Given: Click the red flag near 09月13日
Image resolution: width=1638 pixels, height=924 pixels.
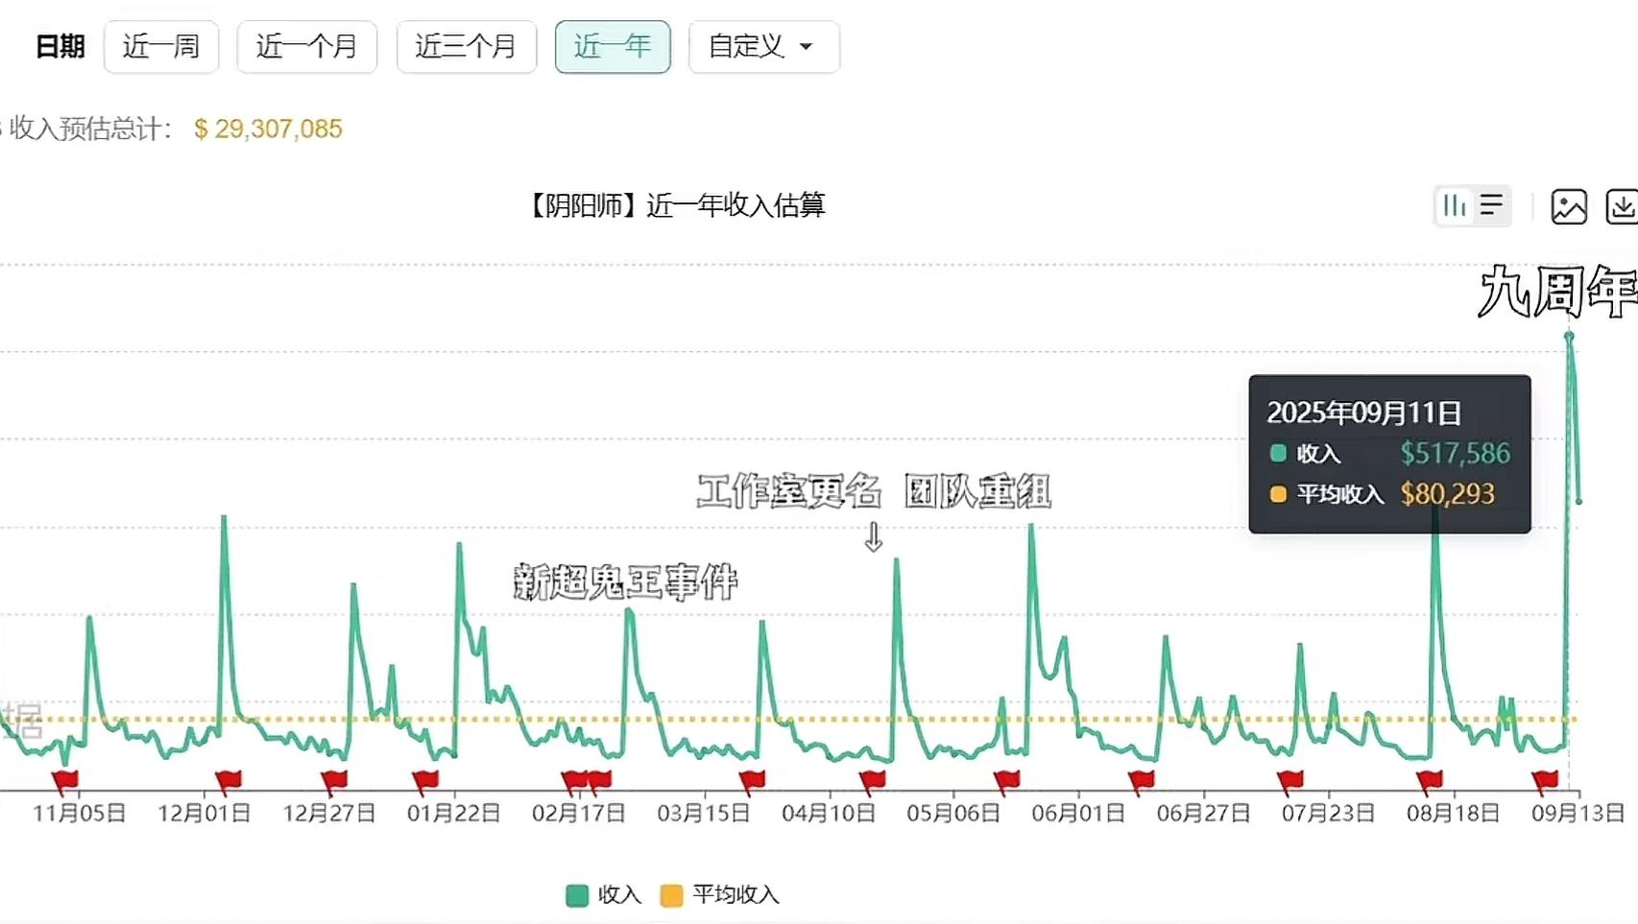Looking at the screenshot, I should pyautogui.click(x=1545, y=781).
